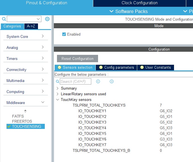Switch to the Clock Configuration tab

[x=139, y=3]
